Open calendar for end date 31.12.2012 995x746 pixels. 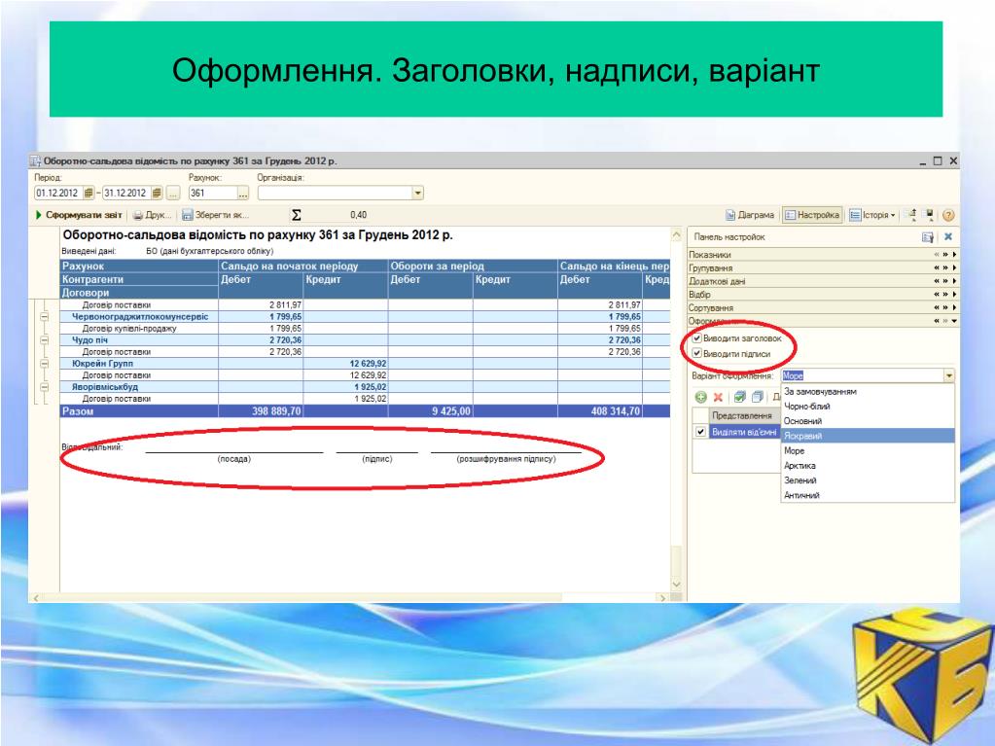[157, 193]
